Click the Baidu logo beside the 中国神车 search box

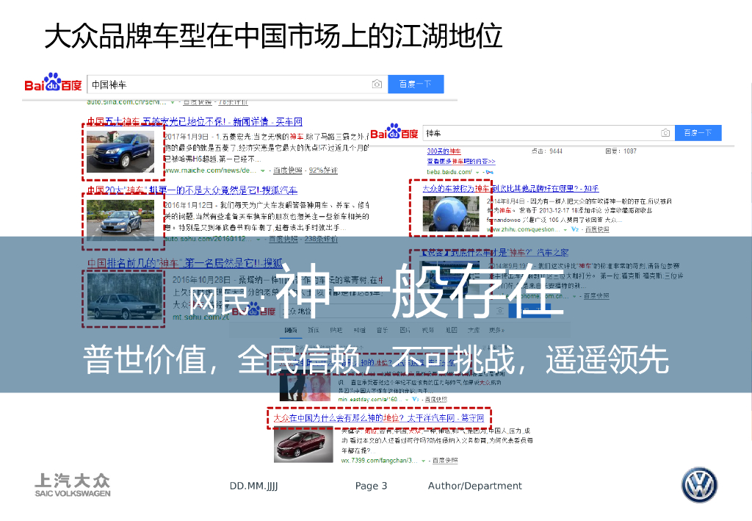tap(53, 83)
